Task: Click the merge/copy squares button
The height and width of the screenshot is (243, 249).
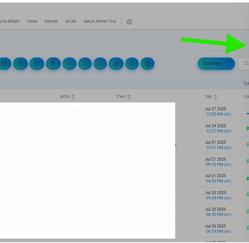Action: click(147, 64)
